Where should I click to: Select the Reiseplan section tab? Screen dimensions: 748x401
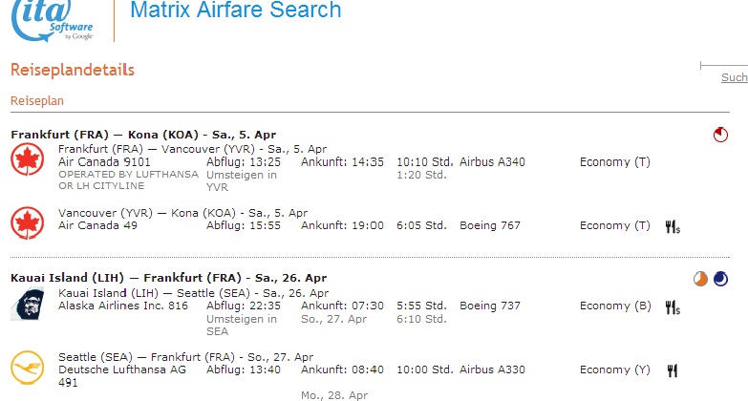pyautogui.click(x=37, y=100)
